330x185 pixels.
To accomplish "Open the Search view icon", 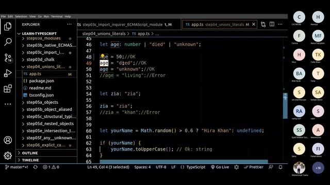I will pyautogui.click(x=8, y=42).
